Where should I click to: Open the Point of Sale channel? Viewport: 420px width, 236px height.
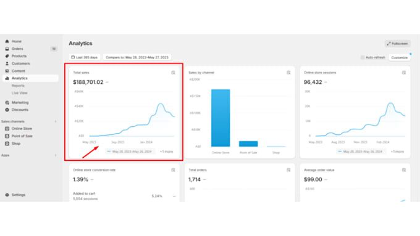click(x=22, y=136)
